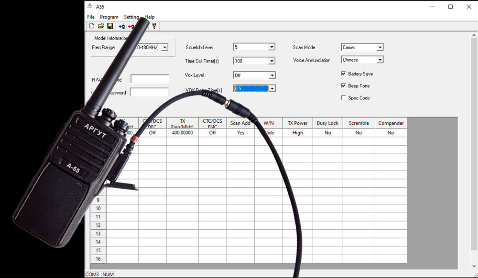The height and width of the screenshot is (278, 478).
Task: Open the Voice Annunciation dropdown
Action: (380, 60)
